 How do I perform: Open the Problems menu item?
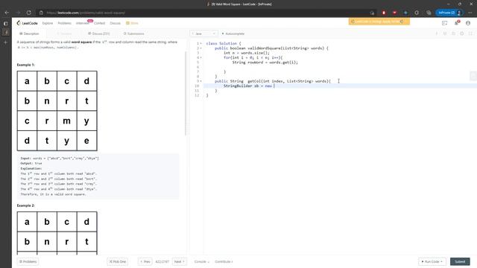[65, 23]
